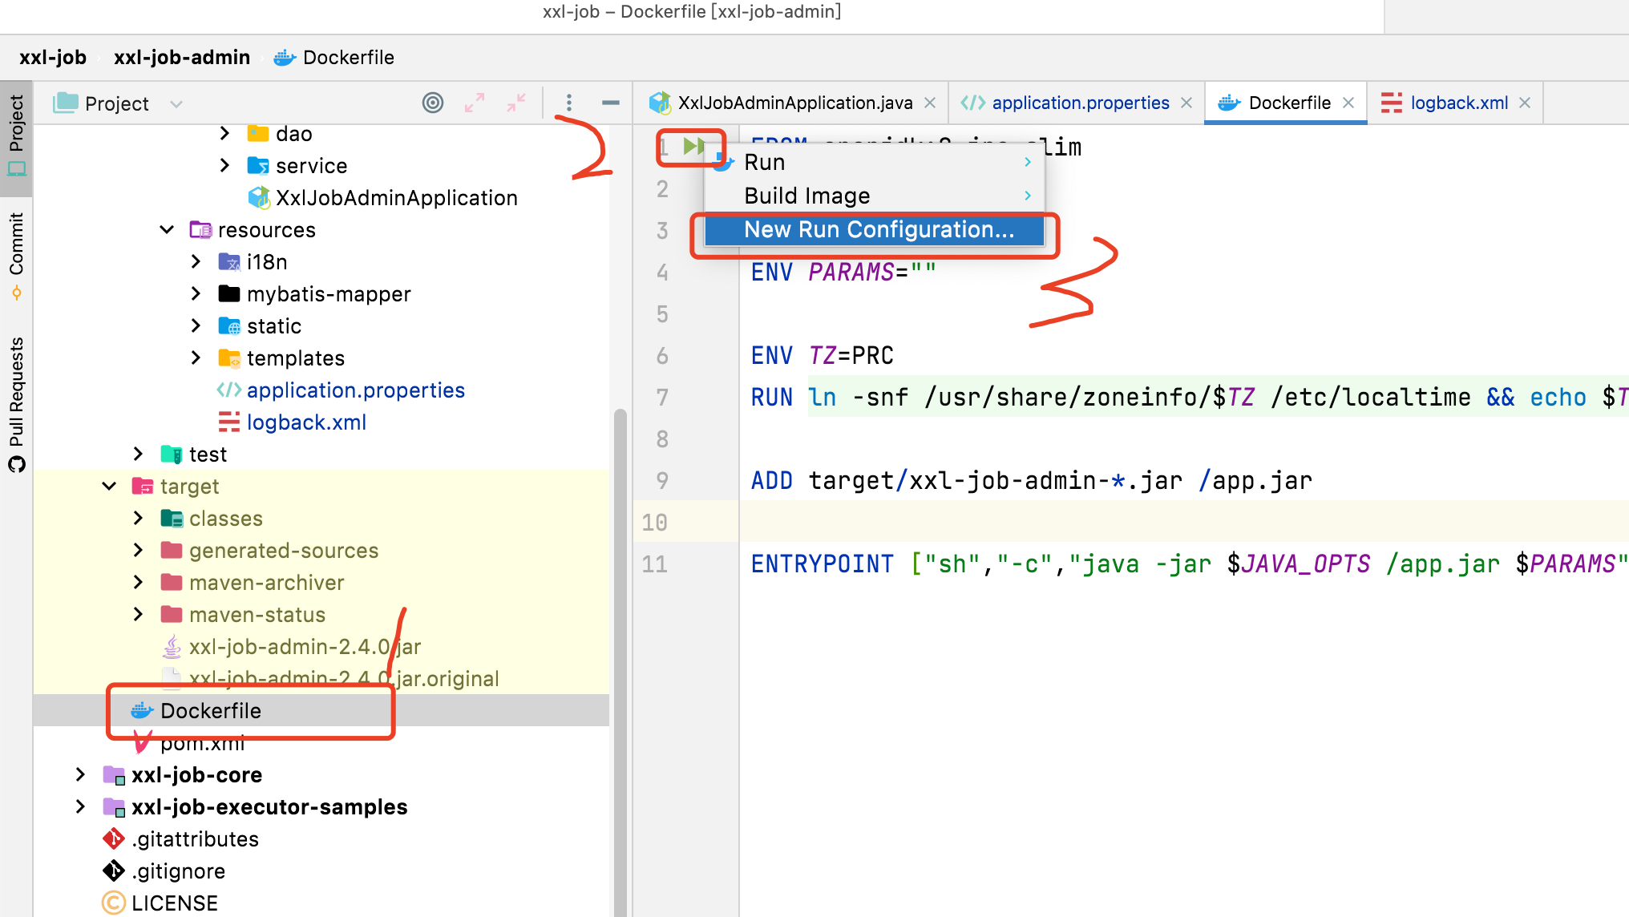
Task: Click the target folder icon
Action: pyautogui.click(x=143, y=486)
